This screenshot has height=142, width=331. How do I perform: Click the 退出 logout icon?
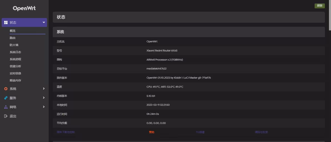pyautogui.click(x=6, y=116)
